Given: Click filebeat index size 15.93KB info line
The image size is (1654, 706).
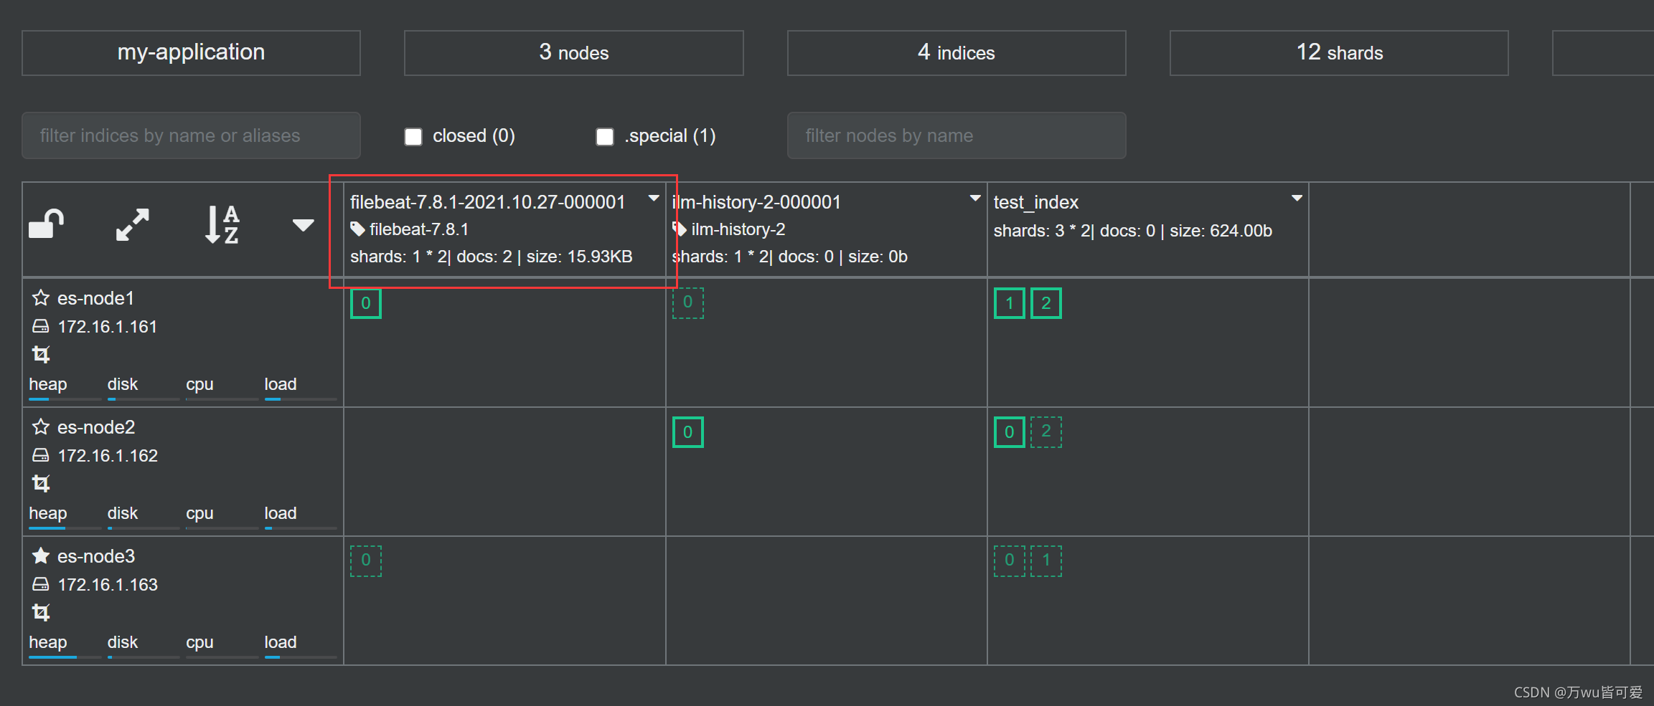Looking at the screenshot, I should click(x=492, y=257).
